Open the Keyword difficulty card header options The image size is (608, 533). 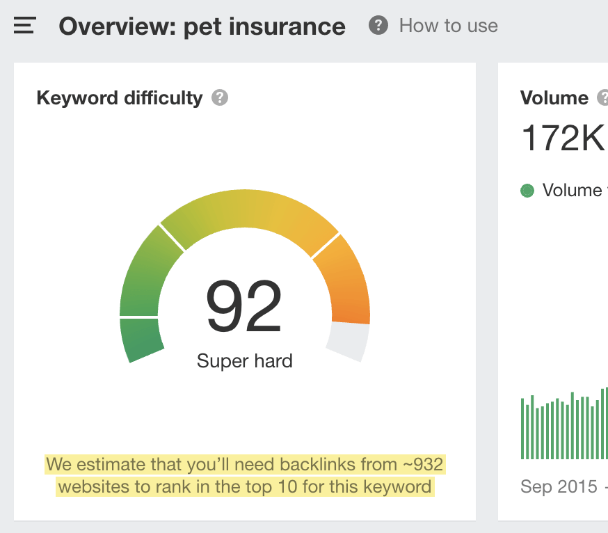pos(118,97)
